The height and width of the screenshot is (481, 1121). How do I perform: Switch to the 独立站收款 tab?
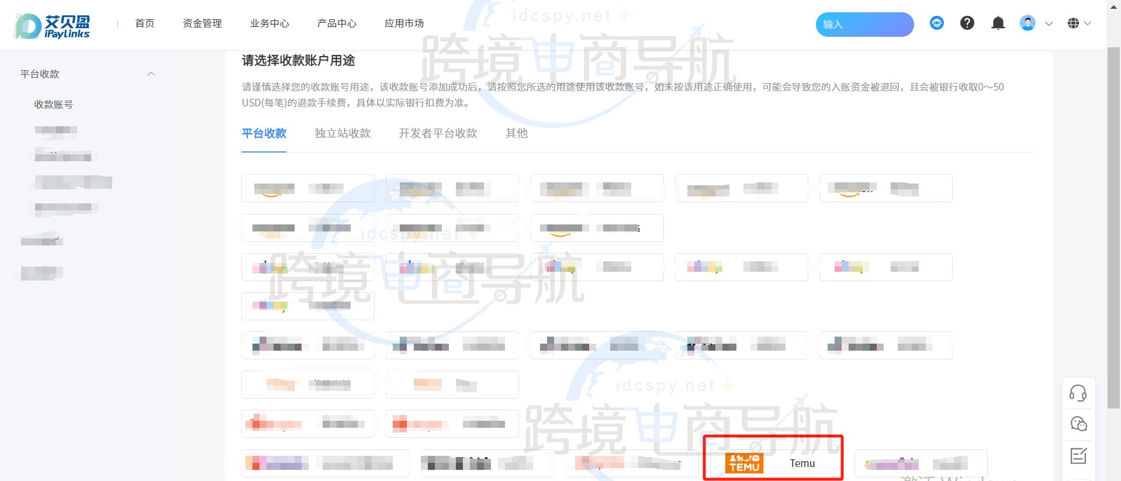pos(342,133)
